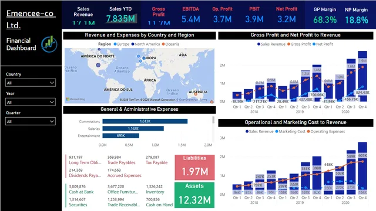Click the Assets 12.32M card
The height and width of the screenshot is (211, 376).
194,195
